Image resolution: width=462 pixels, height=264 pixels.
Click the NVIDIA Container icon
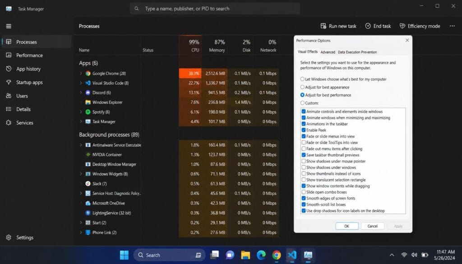point(88,154)
